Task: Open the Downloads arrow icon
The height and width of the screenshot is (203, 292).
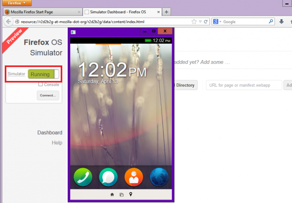Action: pyautogui.click(x=281, y=21)
